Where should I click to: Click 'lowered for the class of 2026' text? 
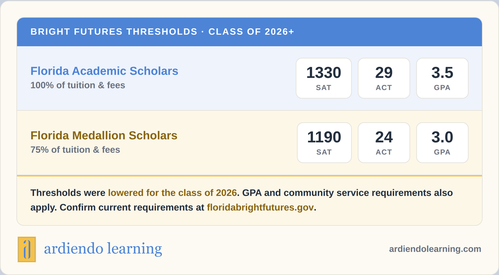point(172,193)
